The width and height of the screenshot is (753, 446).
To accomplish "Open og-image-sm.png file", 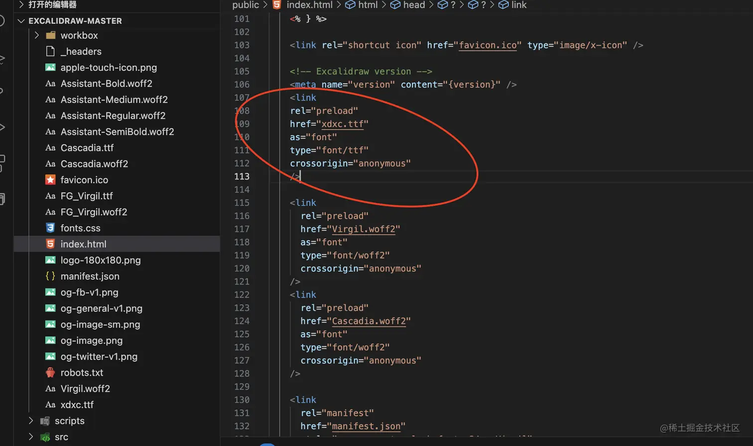I will (101, 324).
